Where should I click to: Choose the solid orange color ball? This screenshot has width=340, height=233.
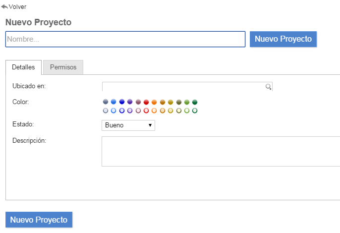pyautogui.click(x=154, y=102)
